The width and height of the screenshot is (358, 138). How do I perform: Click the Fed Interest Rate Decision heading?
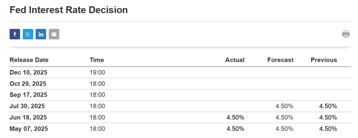[x=69, y=10]
